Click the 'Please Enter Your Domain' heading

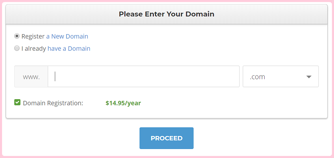point(167,14)
